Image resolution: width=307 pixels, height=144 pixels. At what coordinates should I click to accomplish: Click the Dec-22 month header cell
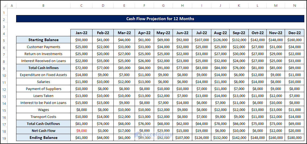tap(294, 33)
